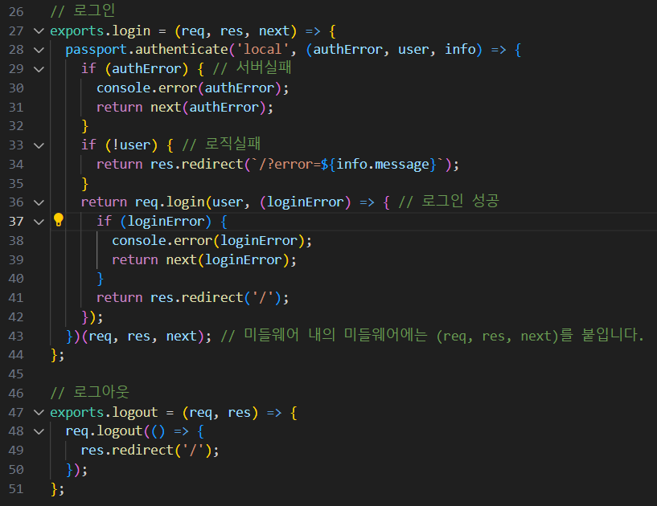Click the comment '// 로그인 성공' on line 36
Image resolution: width=657 pixels, height=506 pixels.
(449, 202)
